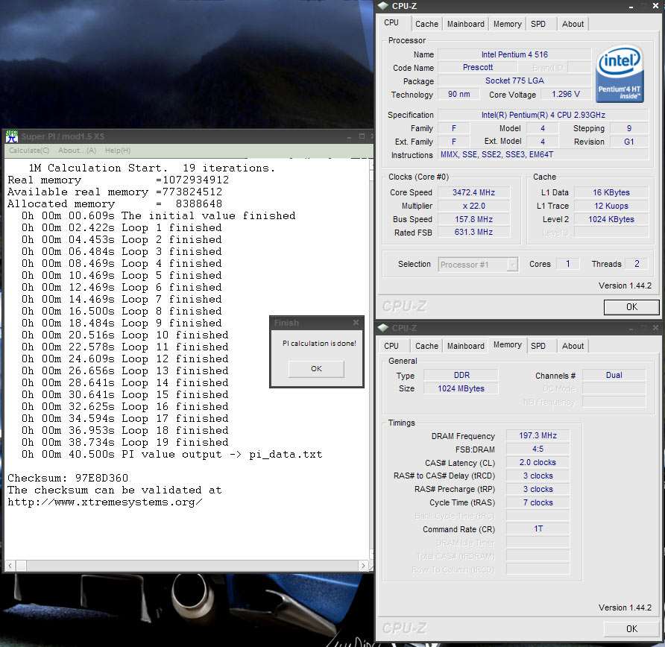
Task: Open the Calculate(C) menu in Super PI
Action: [x=29, y=151]
